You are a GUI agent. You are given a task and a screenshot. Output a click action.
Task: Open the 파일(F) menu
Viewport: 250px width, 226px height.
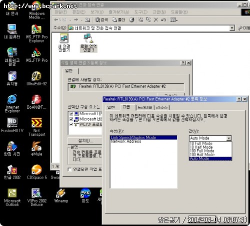61,12
